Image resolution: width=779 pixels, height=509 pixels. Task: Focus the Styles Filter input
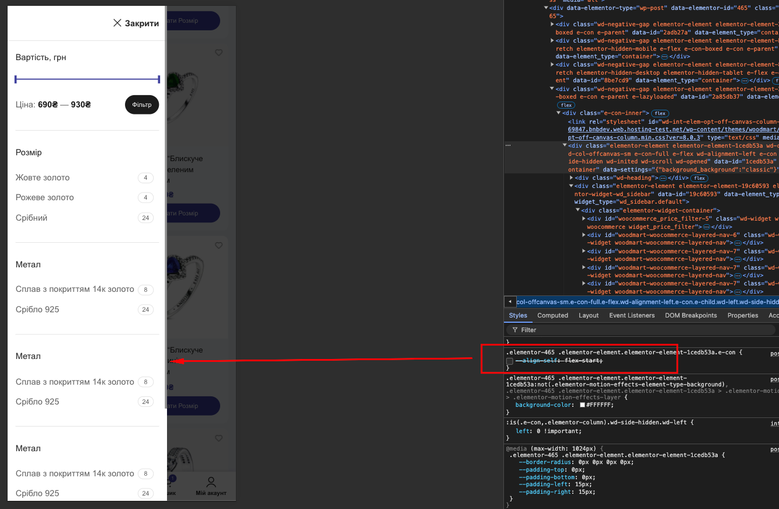coord(641,330)
